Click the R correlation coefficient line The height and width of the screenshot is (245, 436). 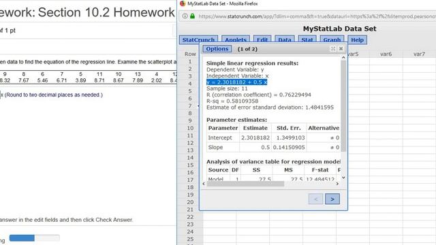click(x=259, y=95)
